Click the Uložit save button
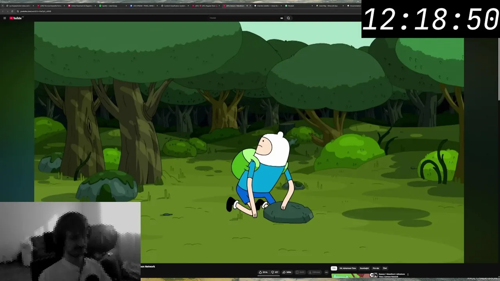 point(300,272)
